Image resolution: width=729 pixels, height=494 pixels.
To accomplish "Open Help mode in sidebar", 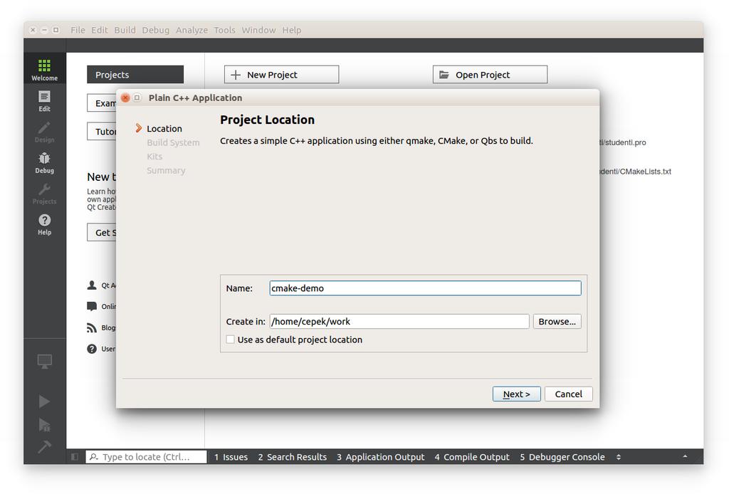I will 45,224.
